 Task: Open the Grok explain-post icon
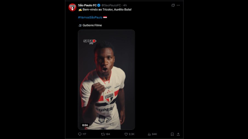click(173, 5)
